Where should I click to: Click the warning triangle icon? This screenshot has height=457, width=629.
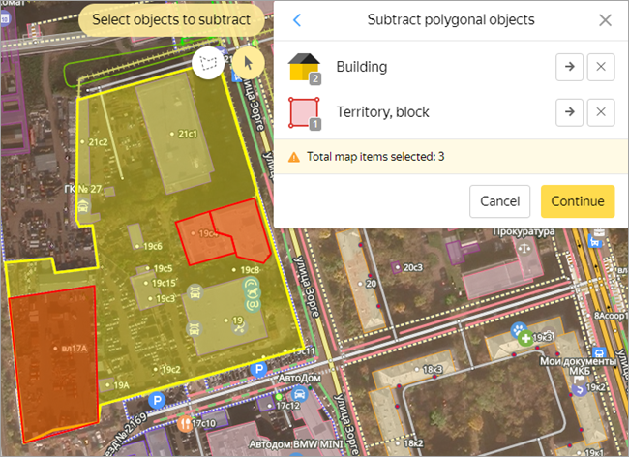[x=294, y=156]
